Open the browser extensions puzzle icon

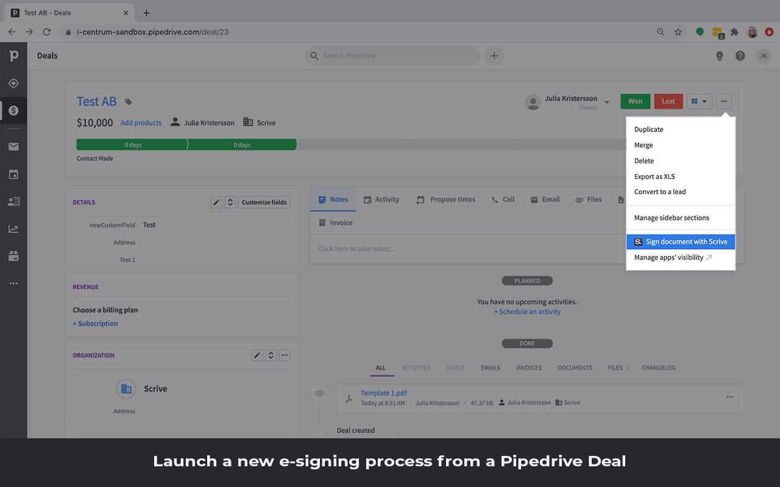tap(735, 32)
